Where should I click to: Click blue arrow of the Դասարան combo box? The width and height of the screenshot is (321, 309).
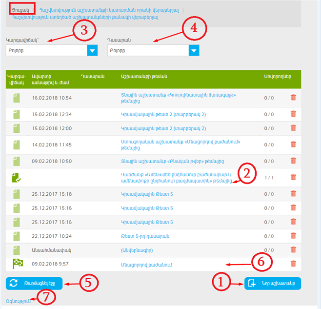194,50
